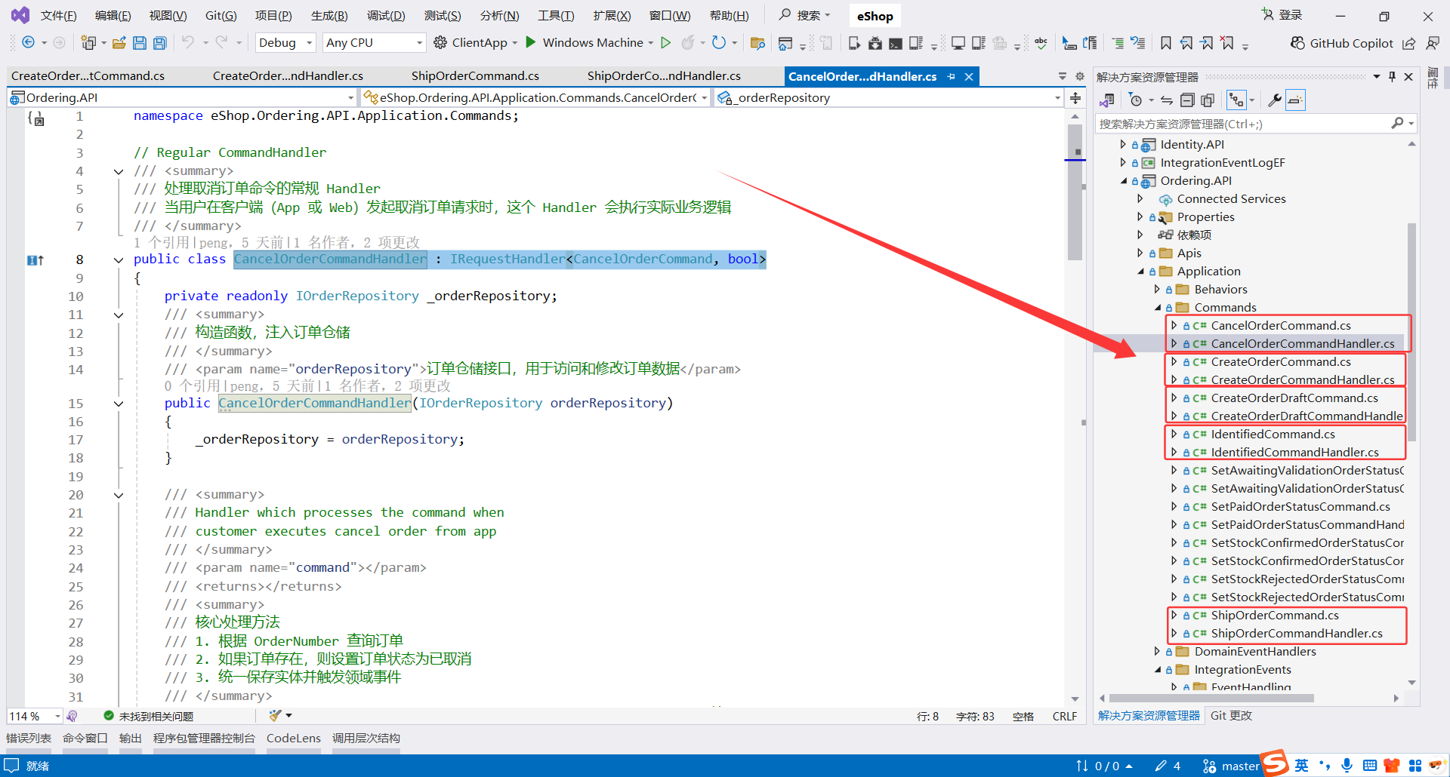The width and height of the screenshot is (1450, 777).
Task: Open the 调试(D) menu
Action: point(386,16)
